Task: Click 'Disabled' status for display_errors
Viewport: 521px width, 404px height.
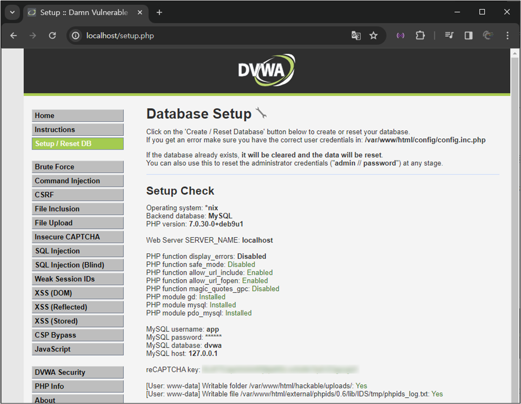Action: coord(252,256)
